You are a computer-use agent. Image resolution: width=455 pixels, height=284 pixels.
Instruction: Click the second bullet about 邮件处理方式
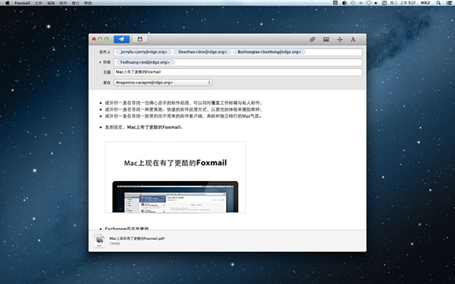(184, 110)
